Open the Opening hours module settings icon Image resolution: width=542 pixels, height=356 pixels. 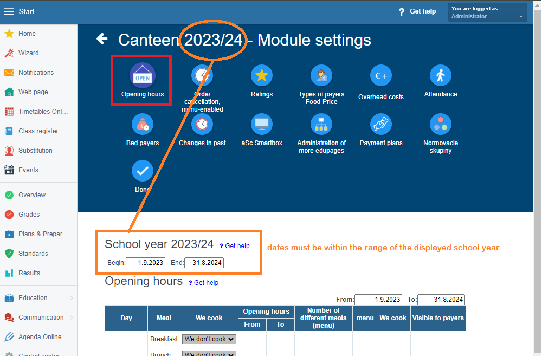pos(143,76)
